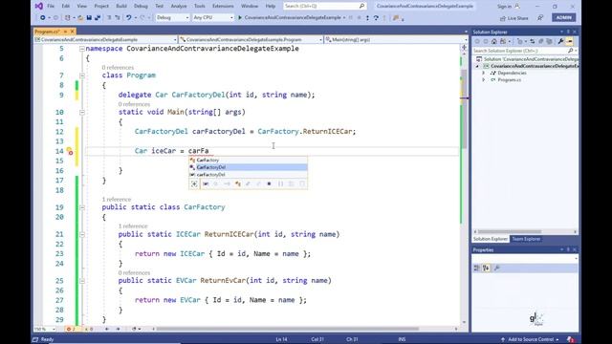Click the account icon next to Sign in

pyautogui.click(x=517, y=7)
